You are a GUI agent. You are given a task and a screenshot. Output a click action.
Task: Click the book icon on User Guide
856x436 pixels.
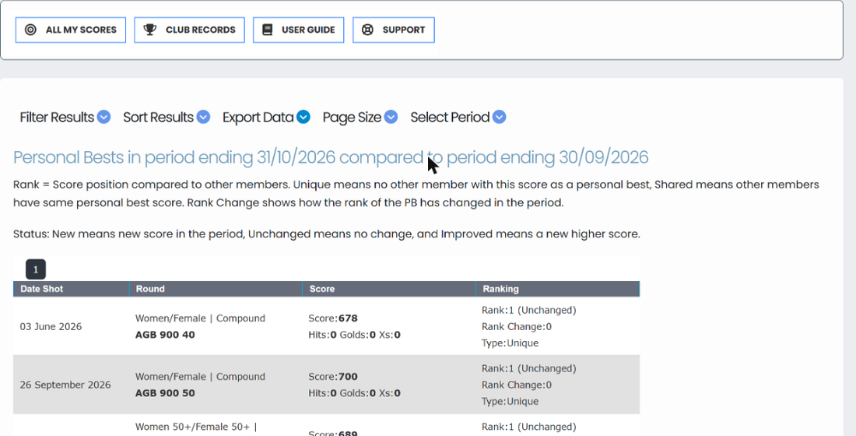click(267, 30)
